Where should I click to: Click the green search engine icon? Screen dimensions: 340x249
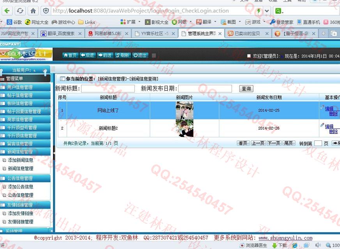tap(279, 11)
